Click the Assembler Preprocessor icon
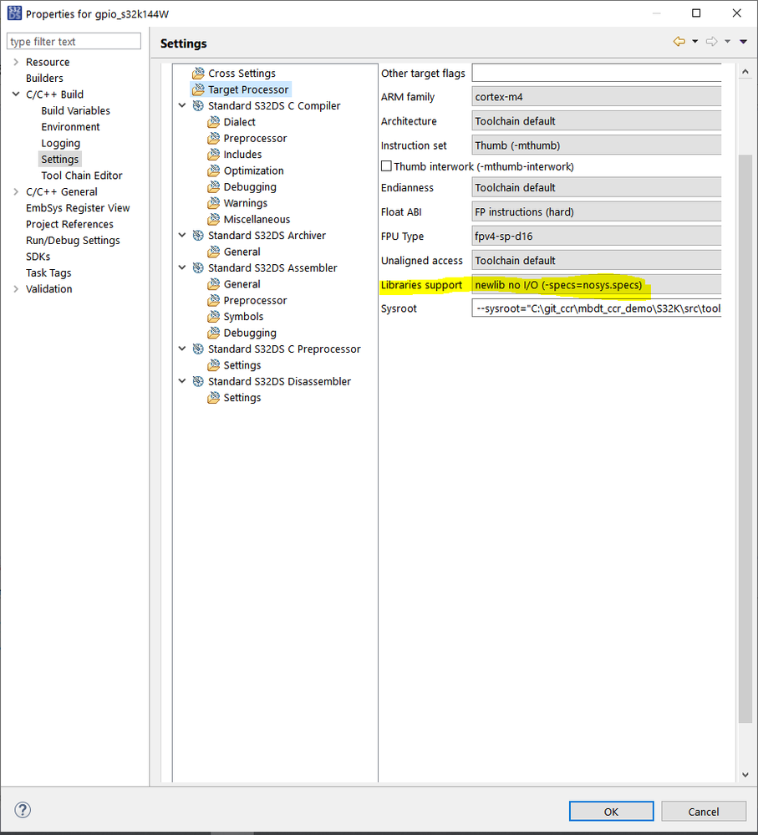This screenshot has width=758, height=835. (x=213, y=300)
